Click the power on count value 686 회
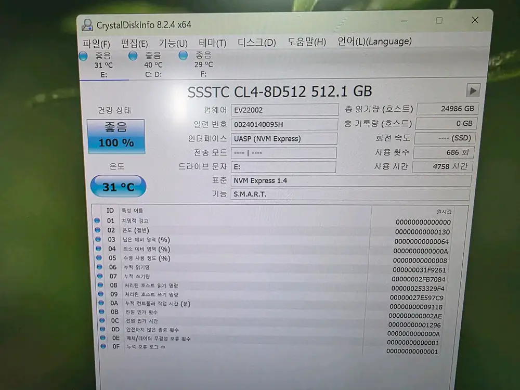 coord(444,152)
